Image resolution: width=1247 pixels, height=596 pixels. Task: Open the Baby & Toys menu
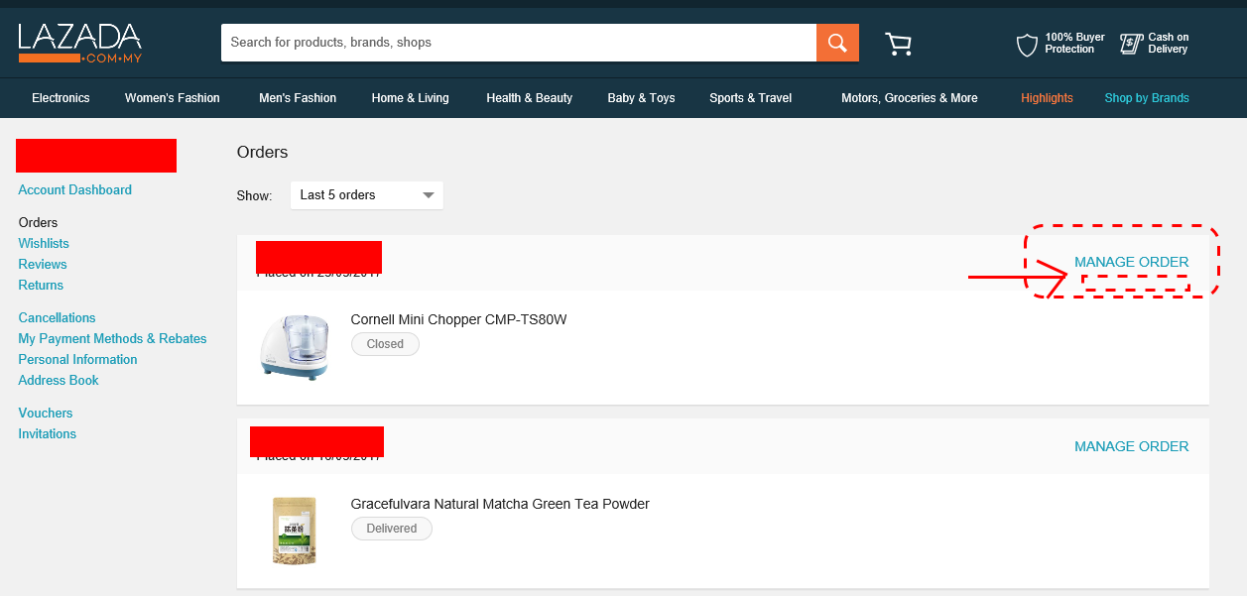pyautogui.click(x=641, y=98)
